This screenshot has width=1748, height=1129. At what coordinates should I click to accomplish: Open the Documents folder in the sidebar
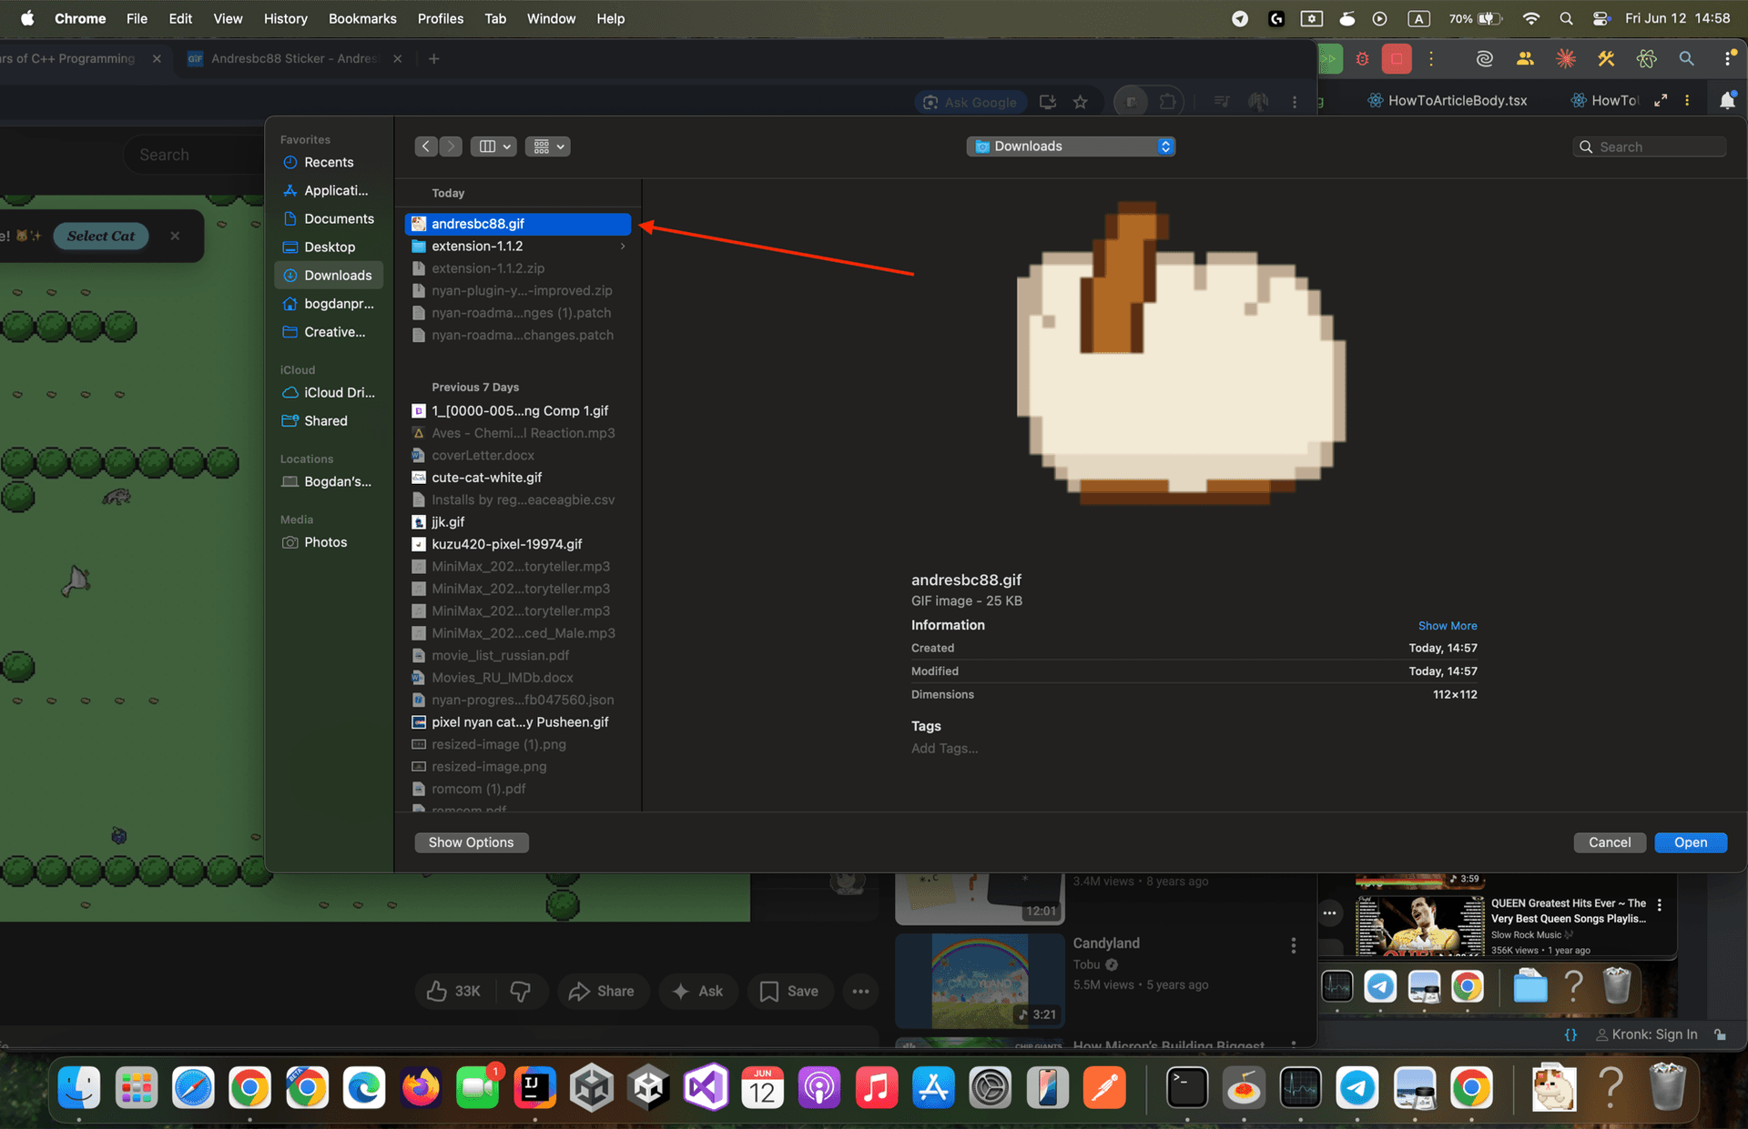[x=329, y=218]
